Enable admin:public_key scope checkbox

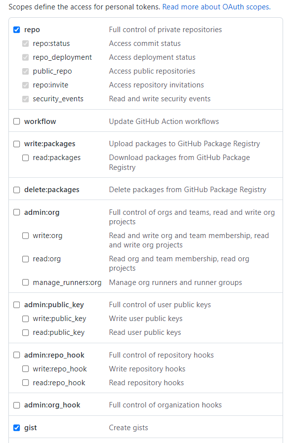point(17,305)
